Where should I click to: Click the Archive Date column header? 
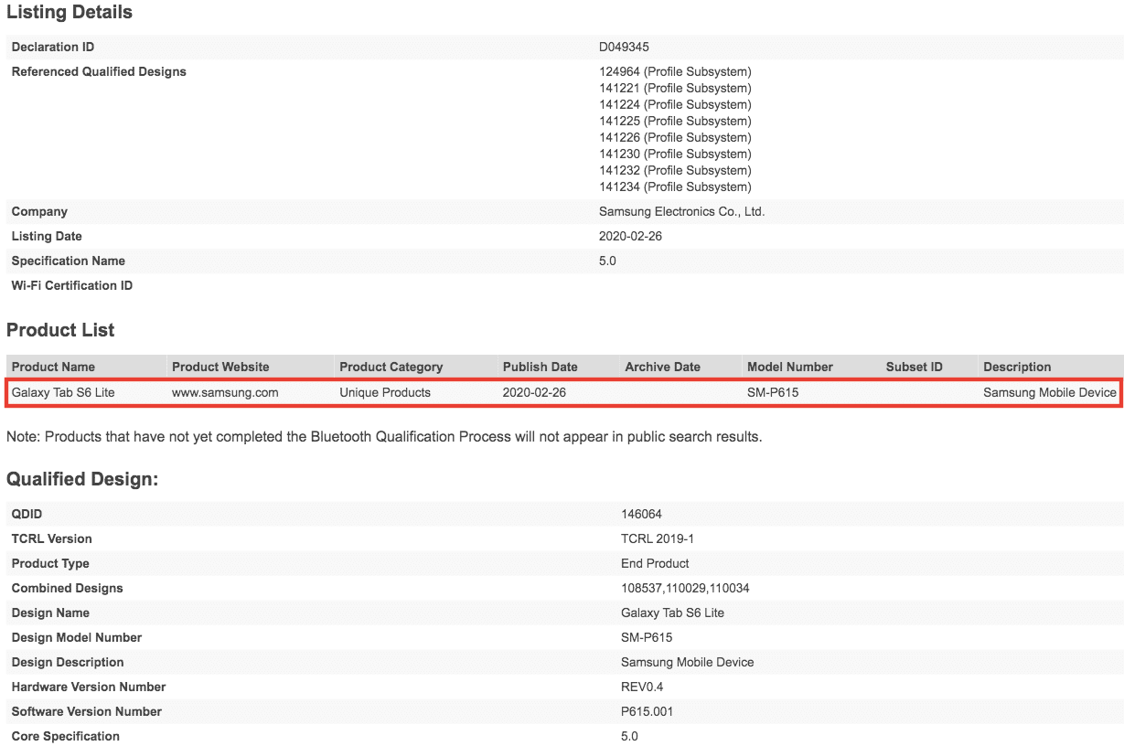click(x=662, y=367)
